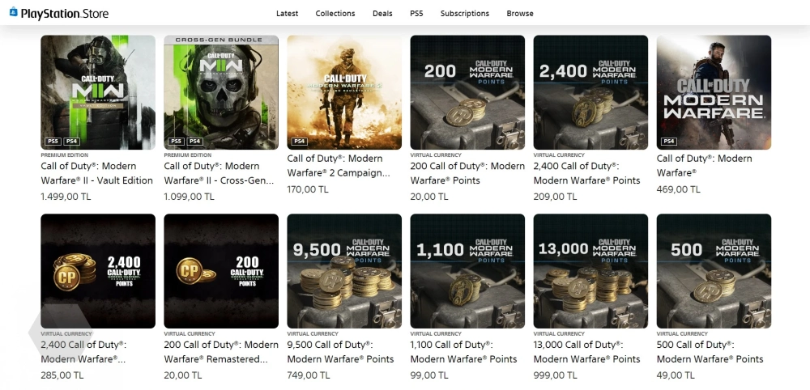Click the Call of Duty Modern Warfare cover
This screenshot has width=810, height=390.
pos(714,92)
